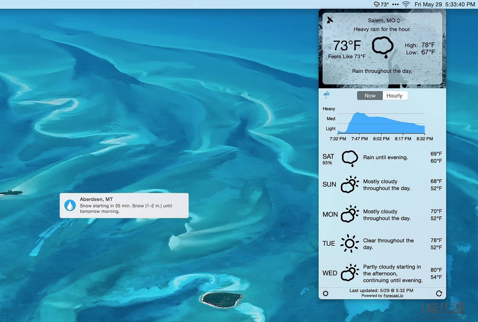478x322 pixels.
Task: Click the TUE 78°F high temperature
Action: (436, 240)
